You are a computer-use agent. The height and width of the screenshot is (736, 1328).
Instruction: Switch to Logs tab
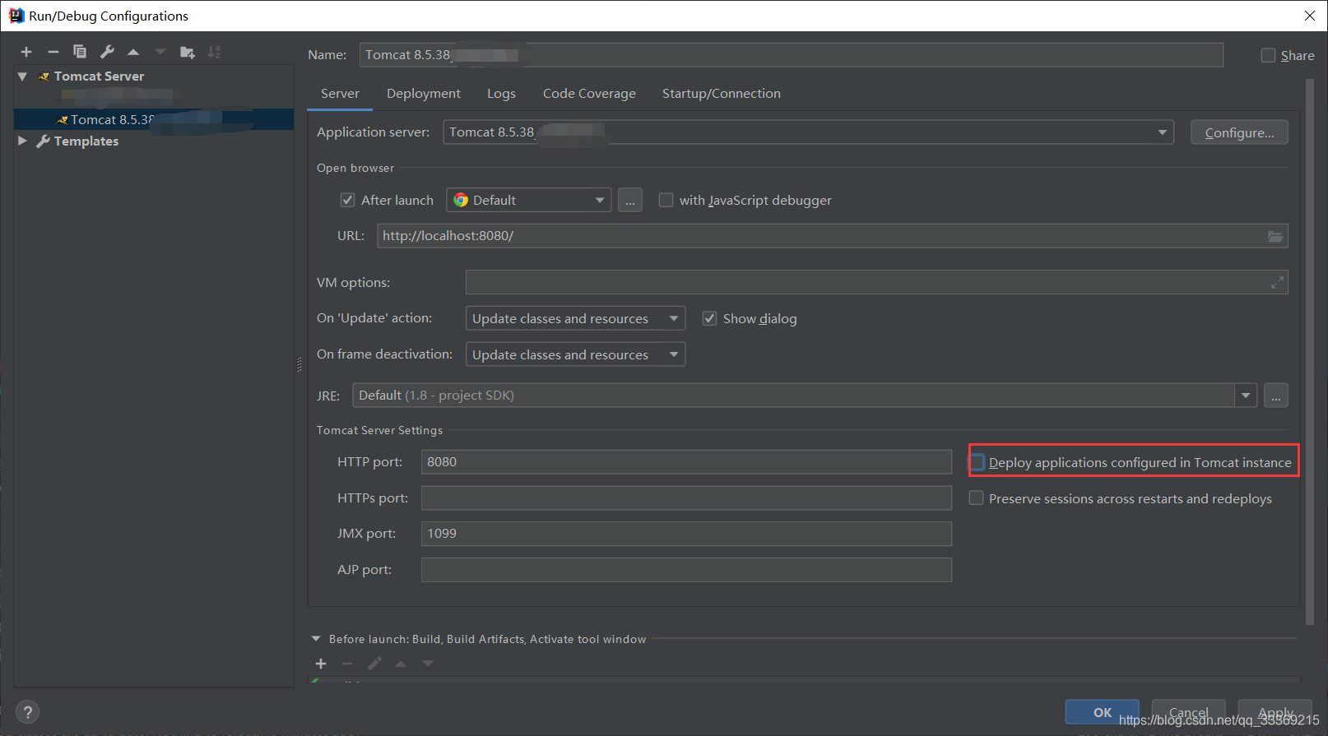(x=501, y=94)
